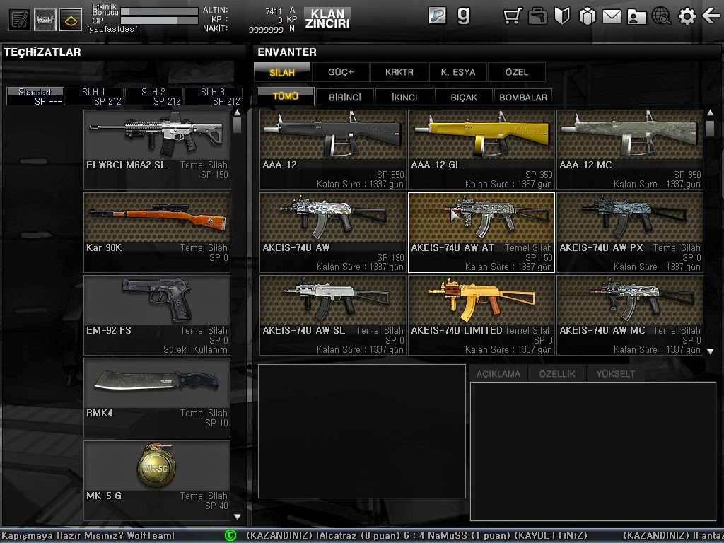Image resolution: width=724 pixels, height=543 pixels.
Task: Click the notepad edit icon
Action: (20, 19)
